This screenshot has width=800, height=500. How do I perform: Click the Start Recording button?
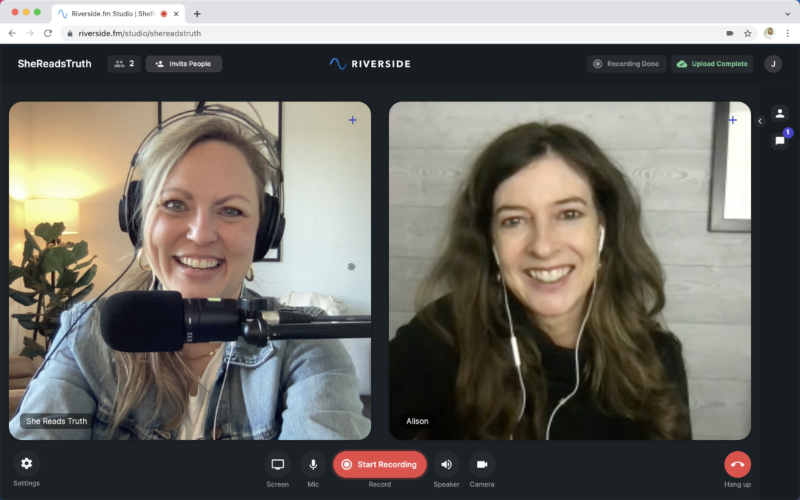379,464
